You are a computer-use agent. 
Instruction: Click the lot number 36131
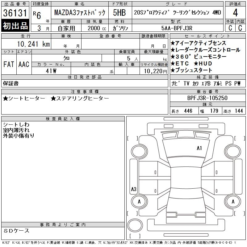tap(15, 13)
